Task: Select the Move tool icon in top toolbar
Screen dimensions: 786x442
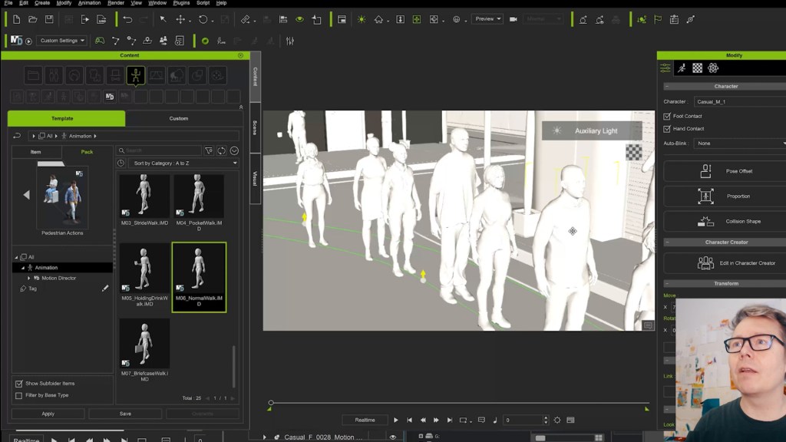Action: point(180,18)
